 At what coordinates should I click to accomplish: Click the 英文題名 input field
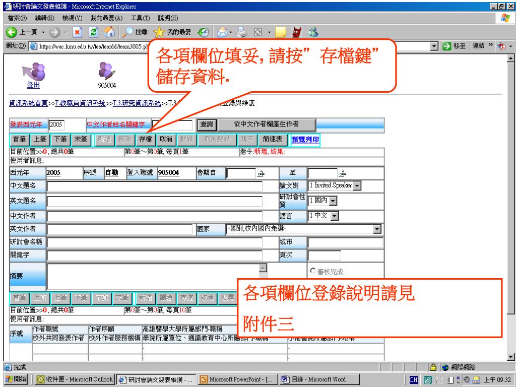point(155,202)
